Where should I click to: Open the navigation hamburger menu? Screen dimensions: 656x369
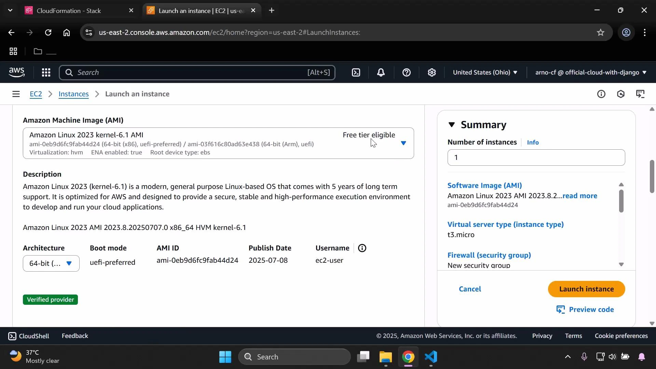click(16, 94)
